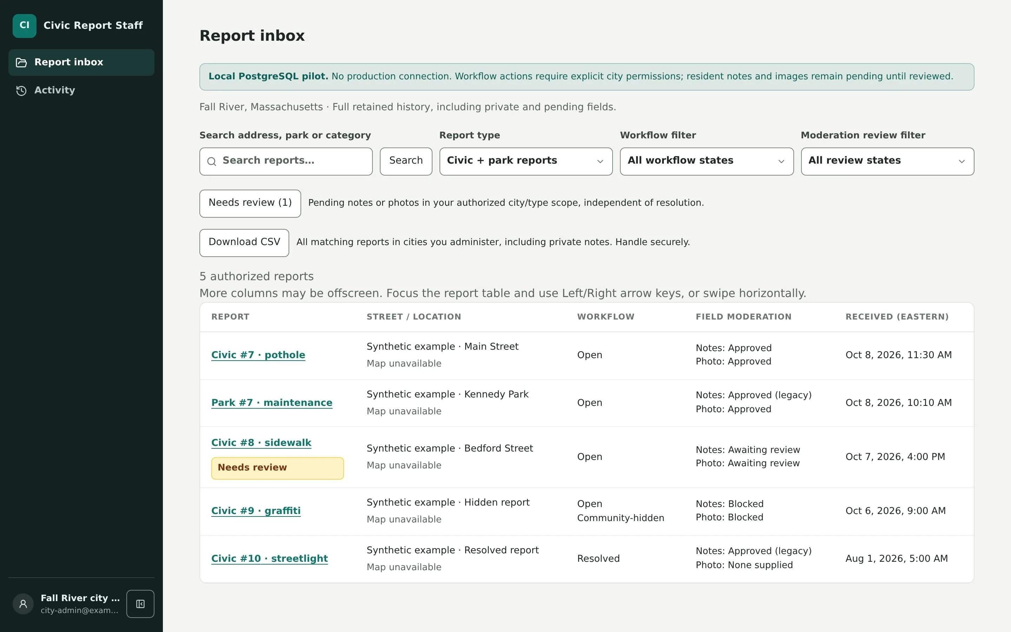Click 'Synthetic example · Kennedy Park' cell

click(x=448, y=394)
